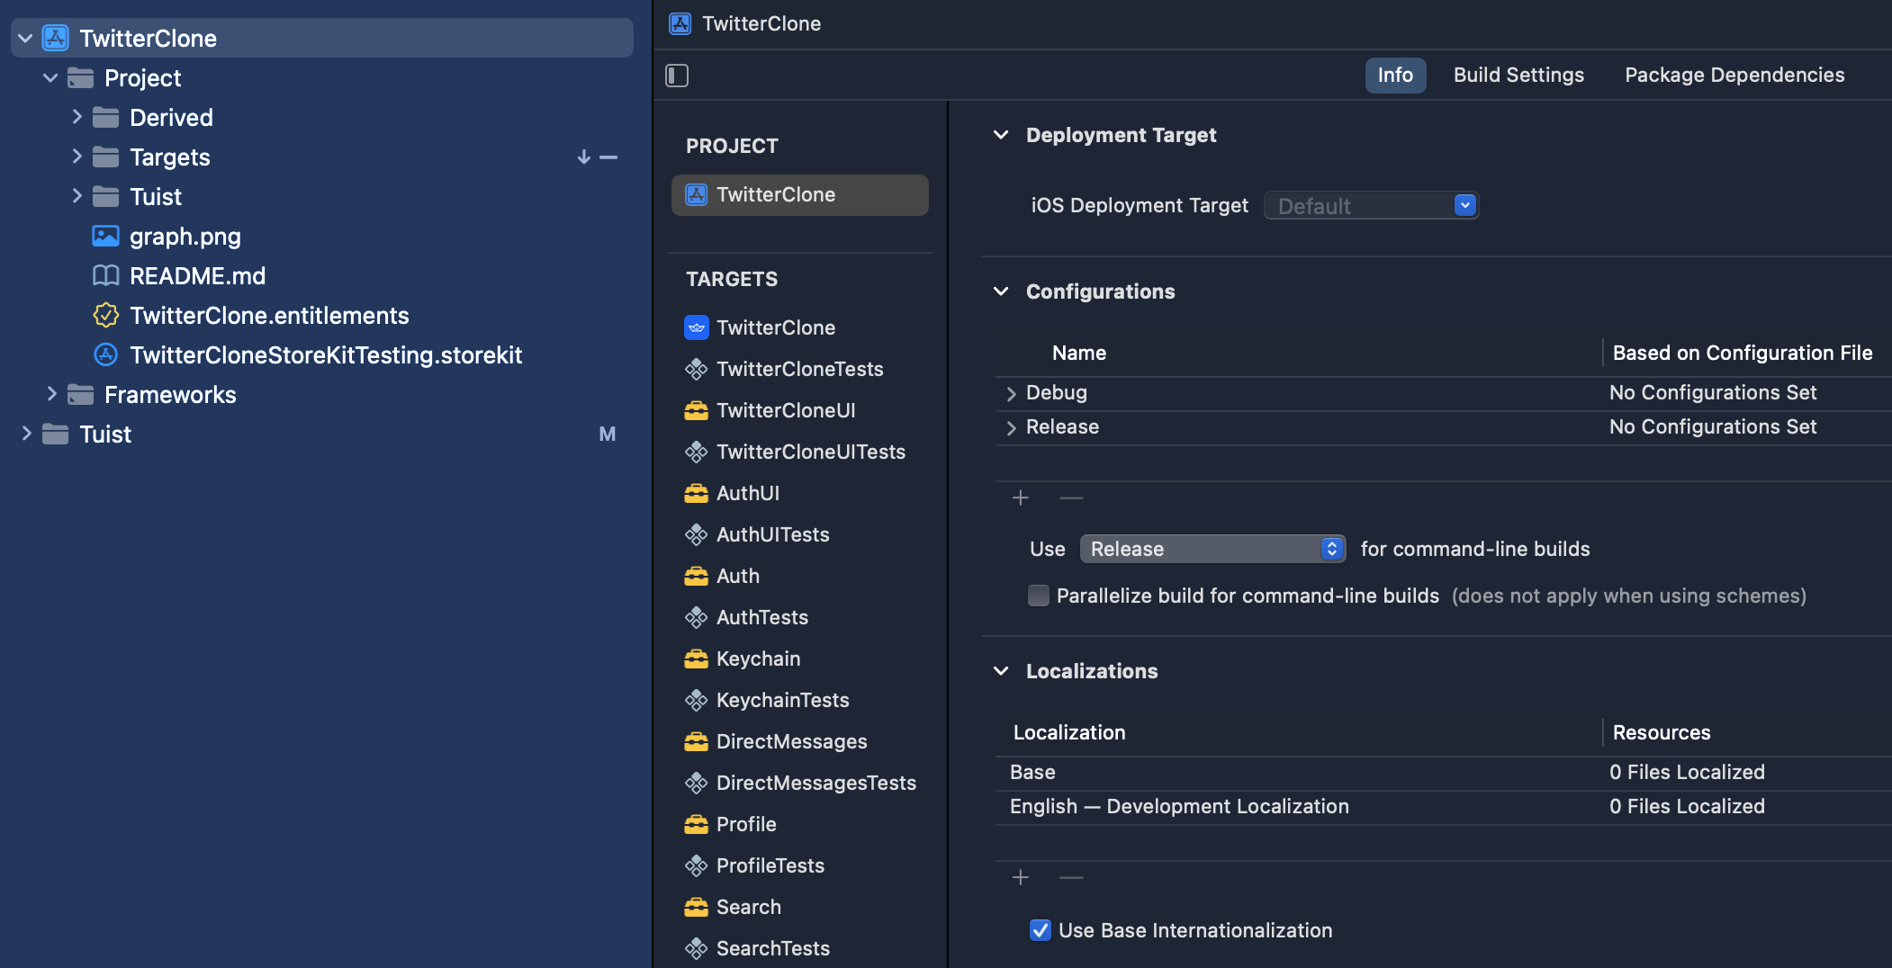The width and height of the screenshot is (1892, 968).
Task: Collapse the Localizations section
Action: click(1001, 671)
